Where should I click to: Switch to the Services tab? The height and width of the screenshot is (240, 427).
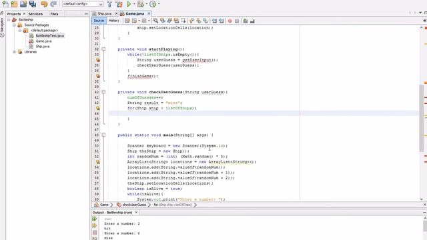(x=35, y=13)
